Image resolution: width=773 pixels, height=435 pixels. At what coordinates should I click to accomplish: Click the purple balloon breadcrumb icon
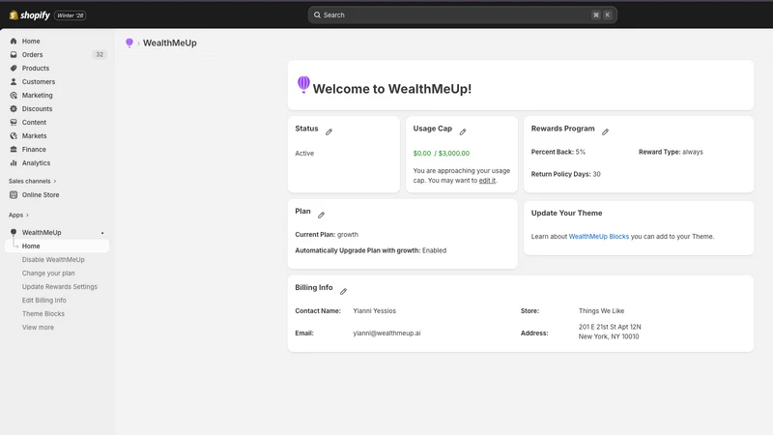pos(129,43)
